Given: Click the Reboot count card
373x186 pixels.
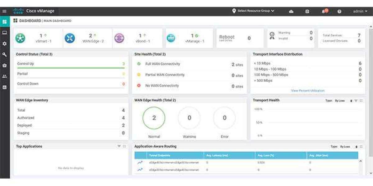Looking at the screenshot, I should (x=240, y=38).
